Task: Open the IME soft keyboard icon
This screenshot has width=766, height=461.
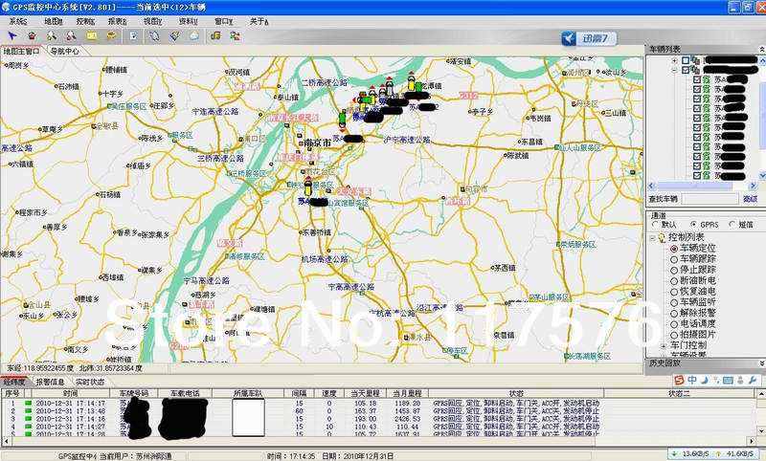Action: 728,380
